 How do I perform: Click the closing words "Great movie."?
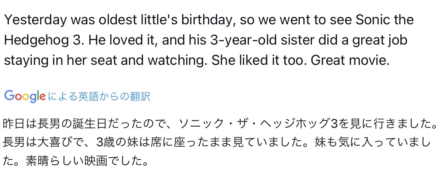[350, 60]
